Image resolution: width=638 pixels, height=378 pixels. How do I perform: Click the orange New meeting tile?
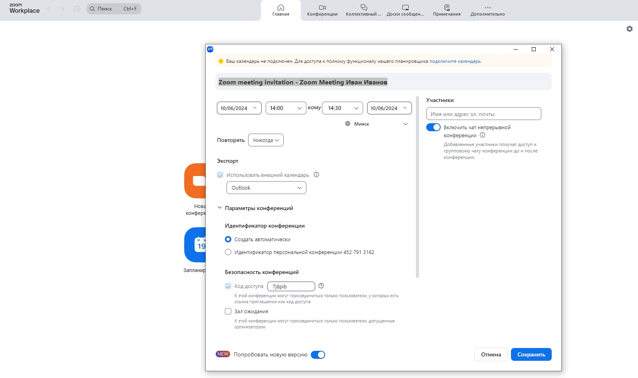[195, 181]
